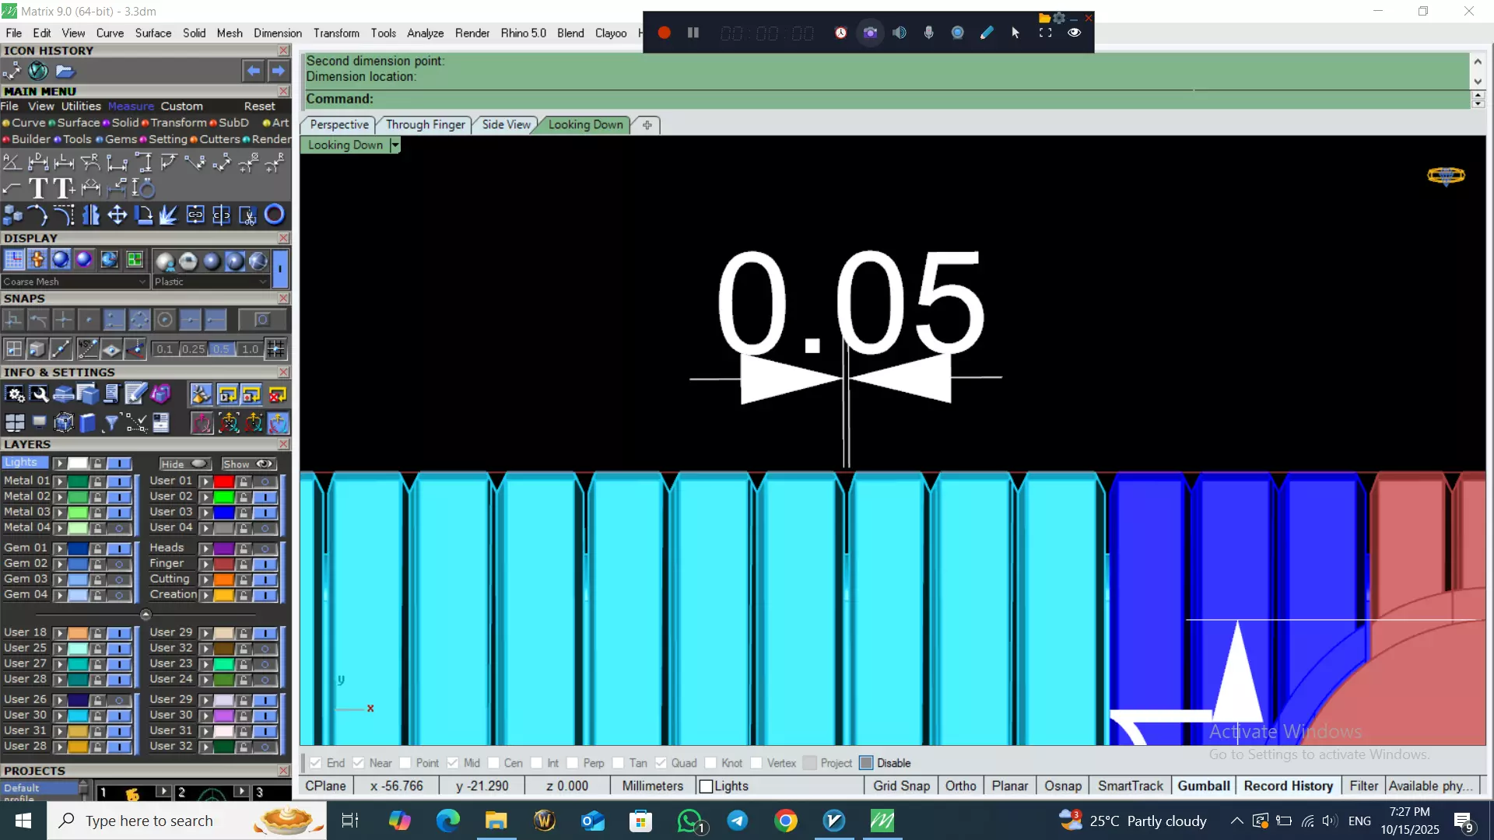Screen dimensions: 1494x840
Task: Open settings gears icon in Info panel
Action: pos(14,394)
